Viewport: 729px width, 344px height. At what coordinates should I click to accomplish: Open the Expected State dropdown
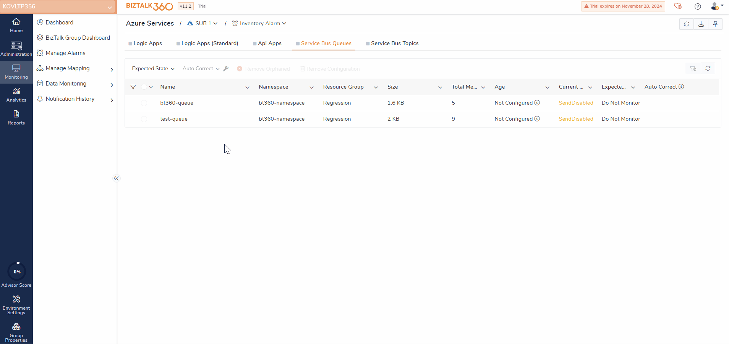pos(153,69)
